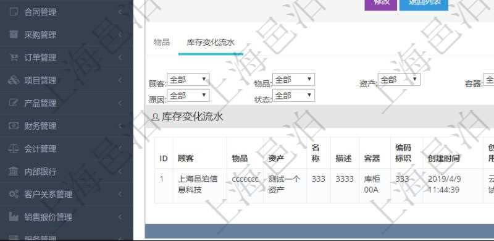Click the 项目管理 sidebar icon

(x=14, y=80)
